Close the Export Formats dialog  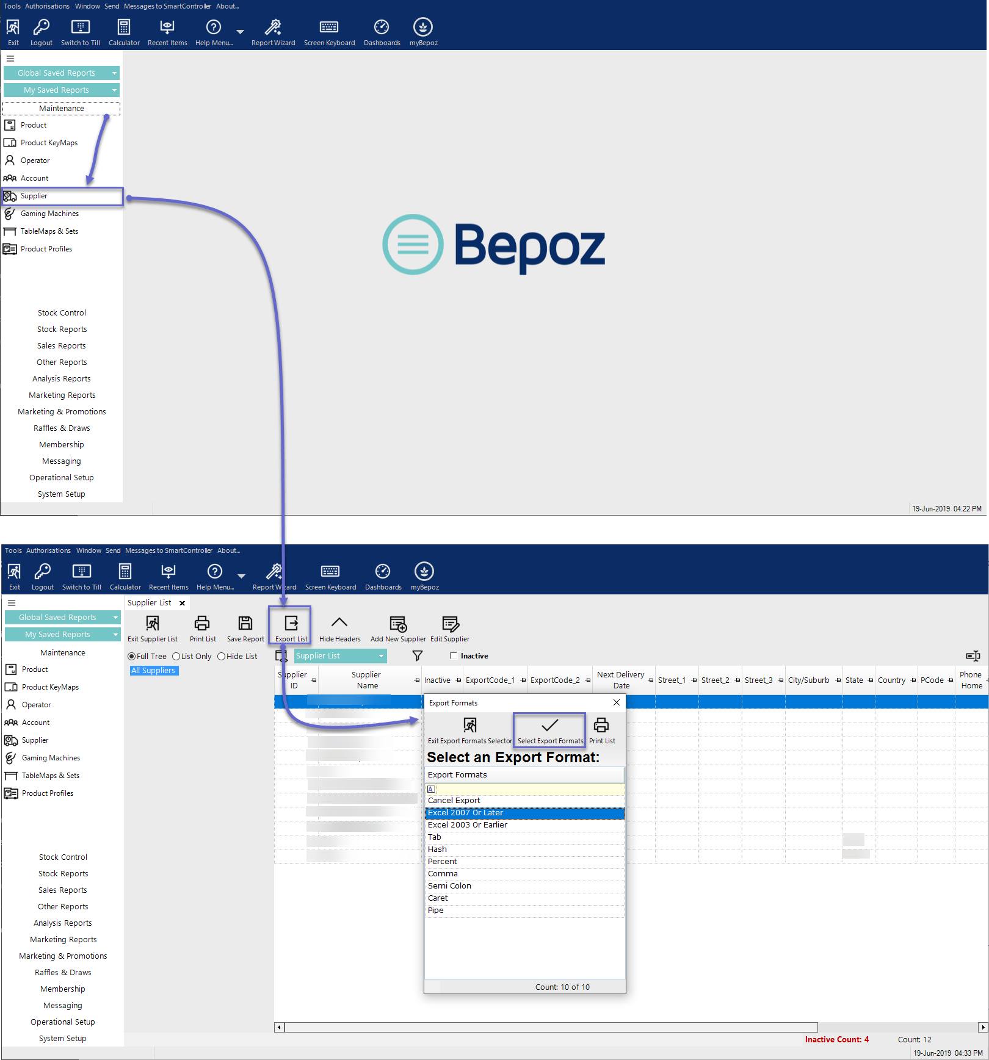[617, 703]
